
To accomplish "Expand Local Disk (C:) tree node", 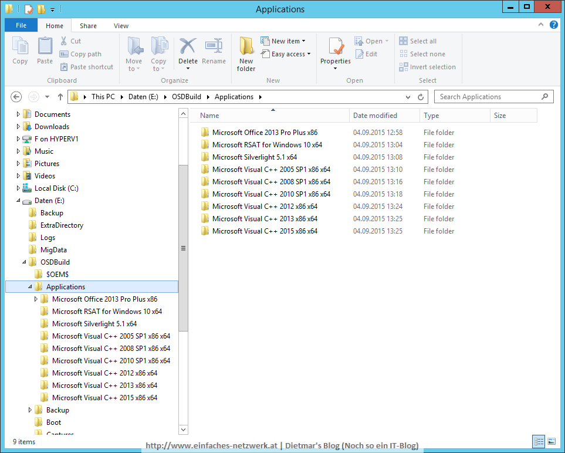I will (18, 188).
